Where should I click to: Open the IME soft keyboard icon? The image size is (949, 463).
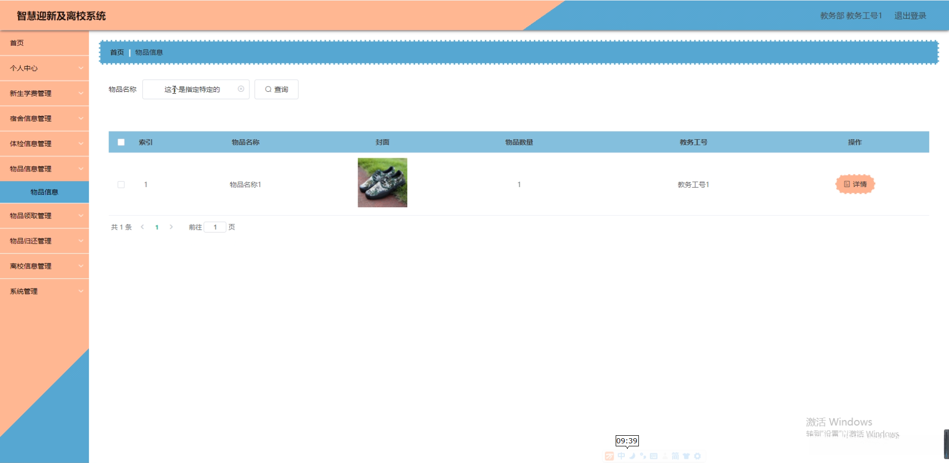point(654,456)
